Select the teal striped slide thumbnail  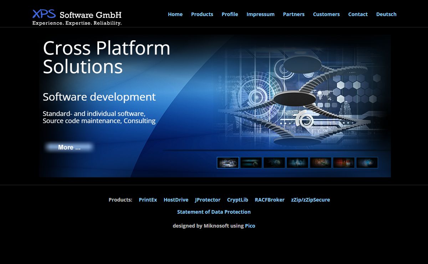251,163
